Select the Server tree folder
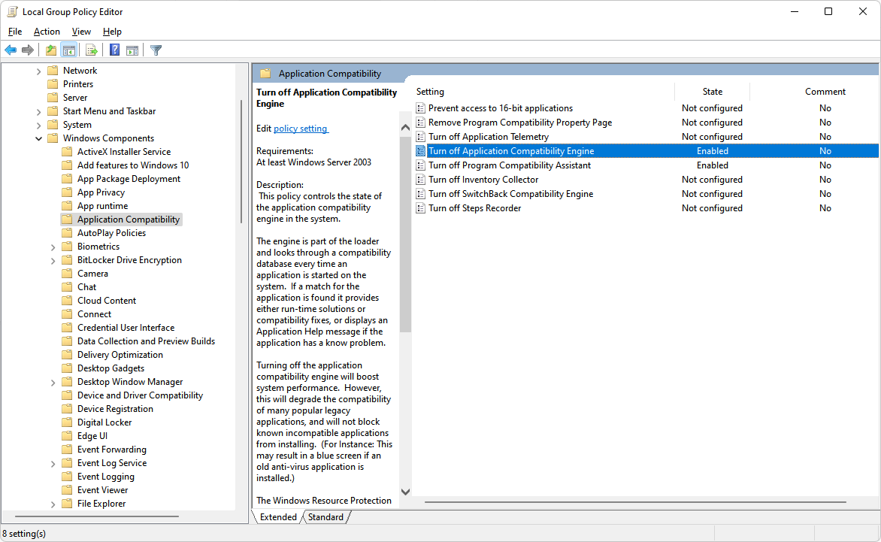 74,98
